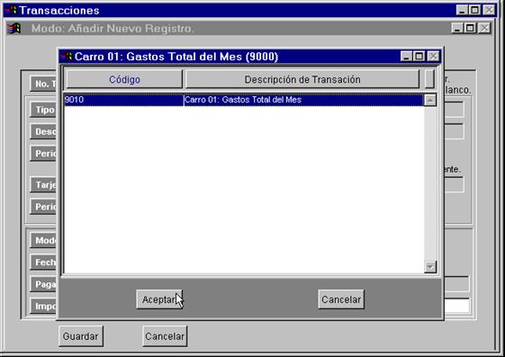Click the narrow blank header button beside Descripción

click(x=429, y=79)
